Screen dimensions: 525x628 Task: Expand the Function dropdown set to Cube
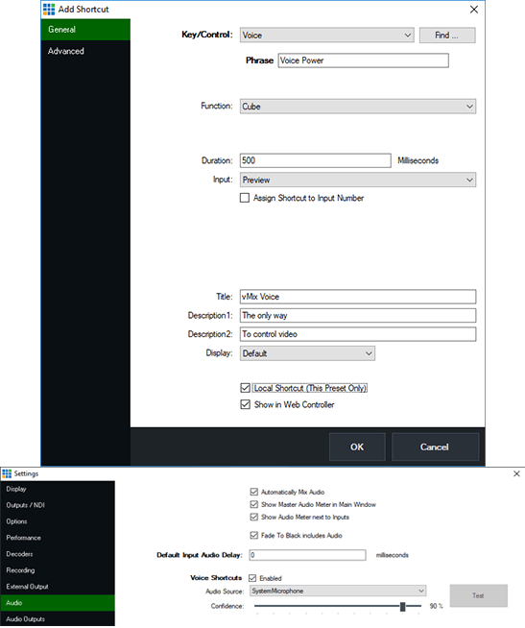358,107
